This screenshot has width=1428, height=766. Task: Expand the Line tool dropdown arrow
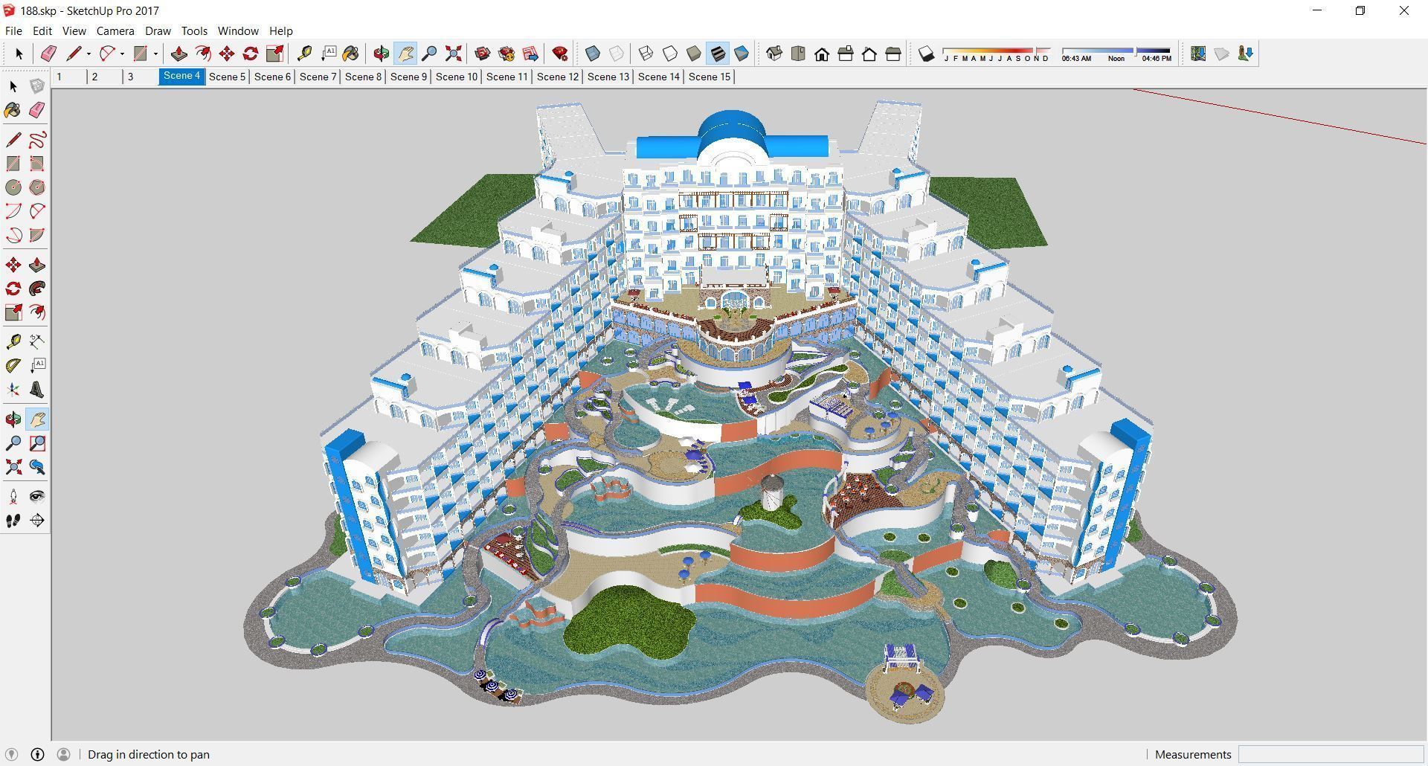89,54
